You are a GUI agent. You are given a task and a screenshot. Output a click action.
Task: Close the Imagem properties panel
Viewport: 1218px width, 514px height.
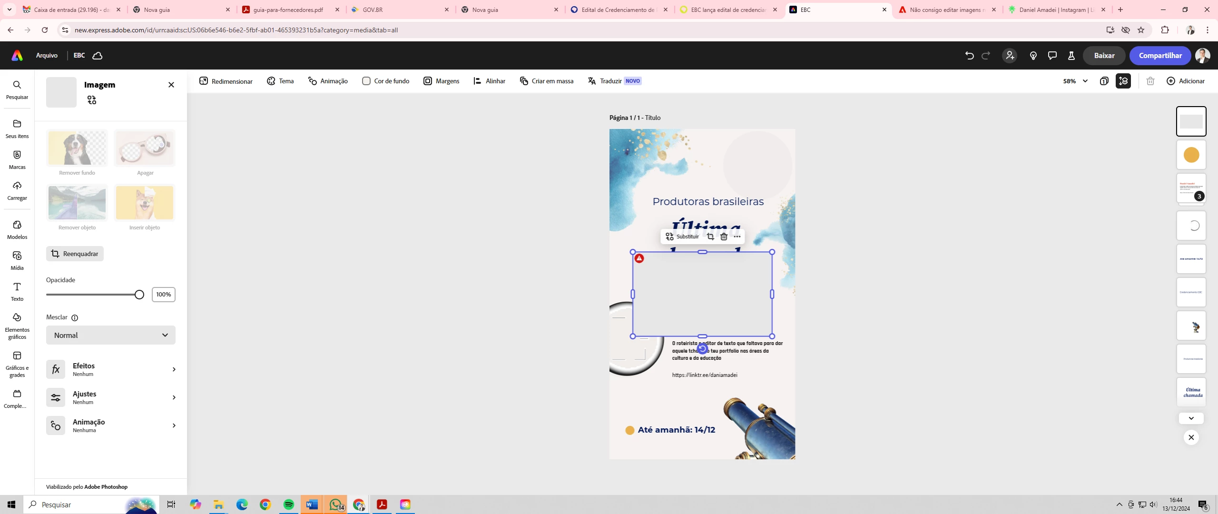pos(171,85)
